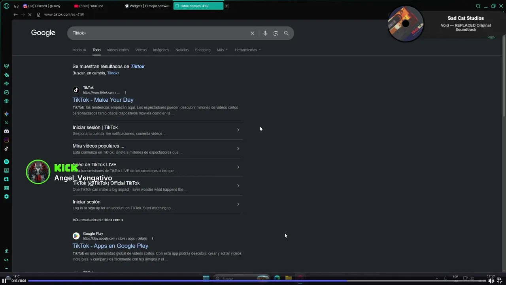The image size is (506, 285).
Task: Show Imágenes search results
Action: pos(161,50)
